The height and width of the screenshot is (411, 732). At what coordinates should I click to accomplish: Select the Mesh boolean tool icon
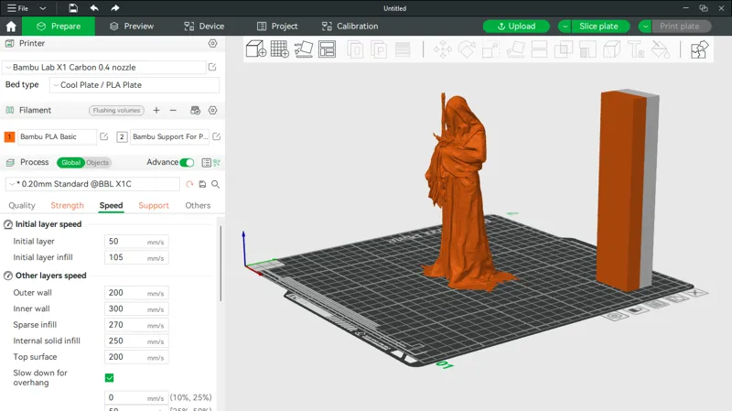[x=564, y=49]
